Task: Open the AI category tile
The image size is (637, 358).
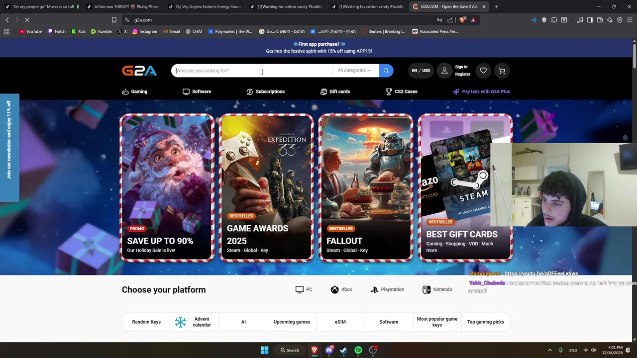Action: point(243,322)
